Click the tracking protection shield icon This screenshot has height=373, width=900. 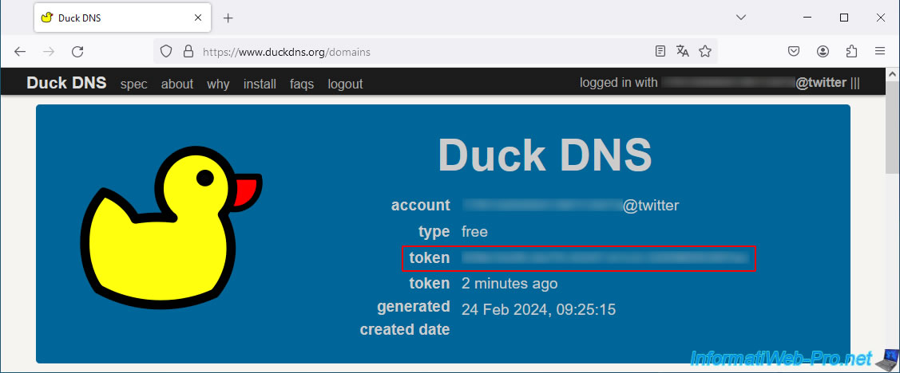click(166, 52)
